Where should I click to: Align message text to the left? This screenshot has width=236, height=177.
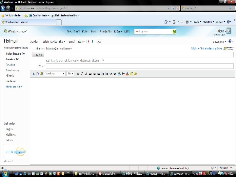tap(90, 74)
